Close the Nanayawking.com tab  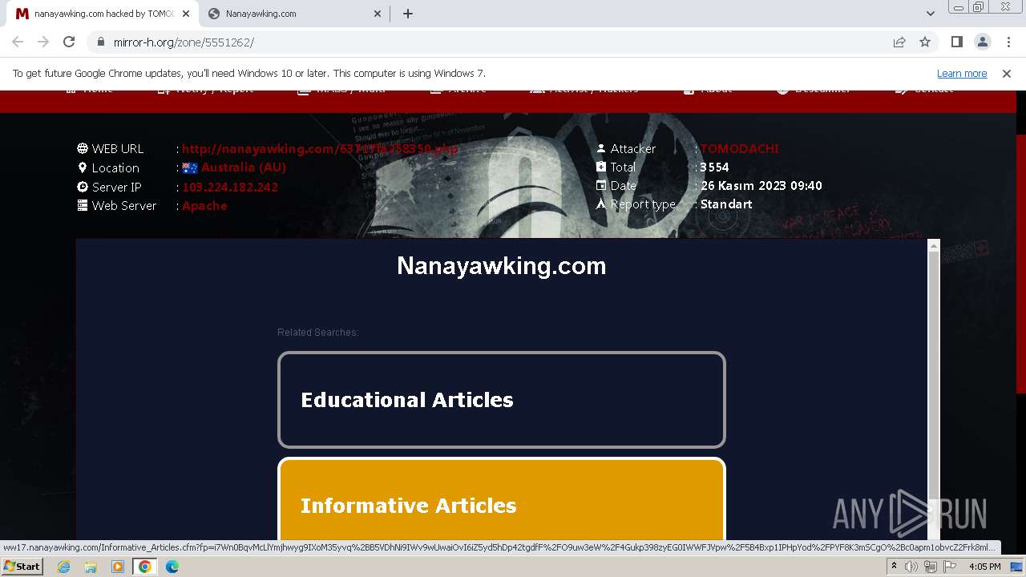[x=378, y=14]
